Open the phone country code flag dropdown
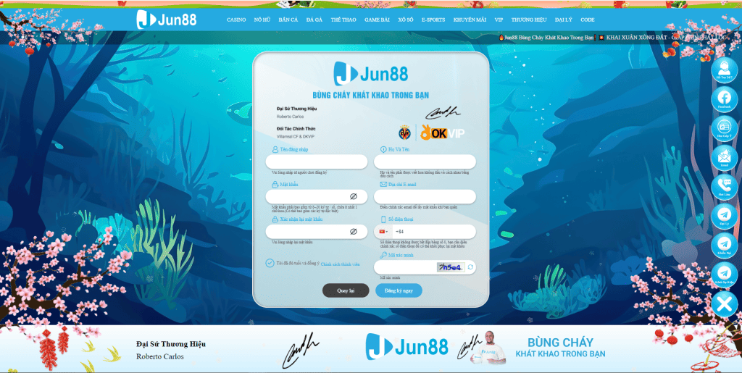 click(x=383, y=232)
